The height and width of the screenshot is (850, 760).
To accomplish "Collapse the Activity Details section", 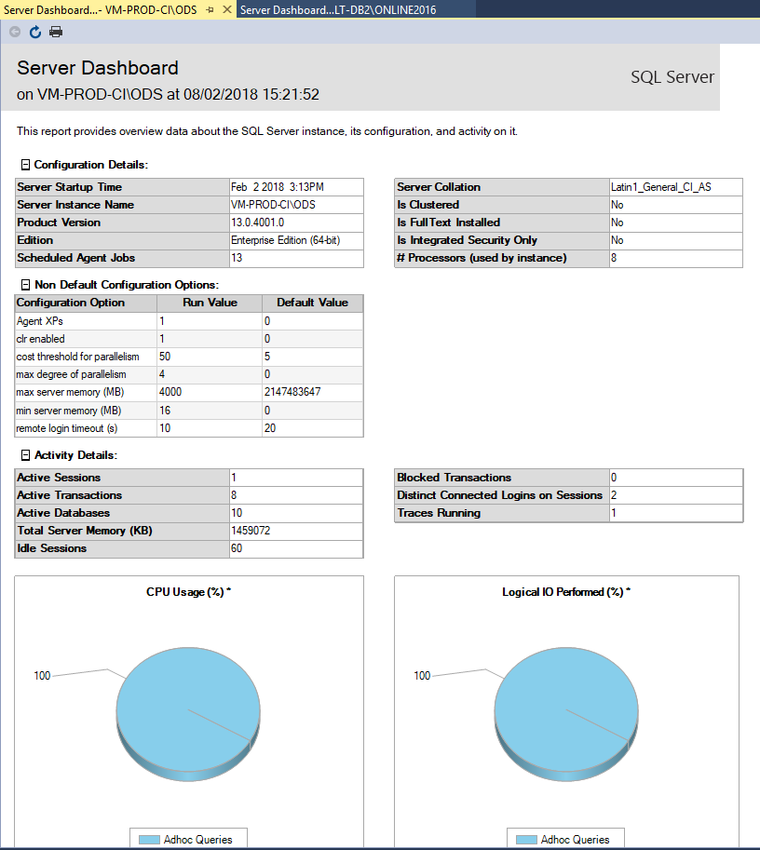I will (25, 455).
